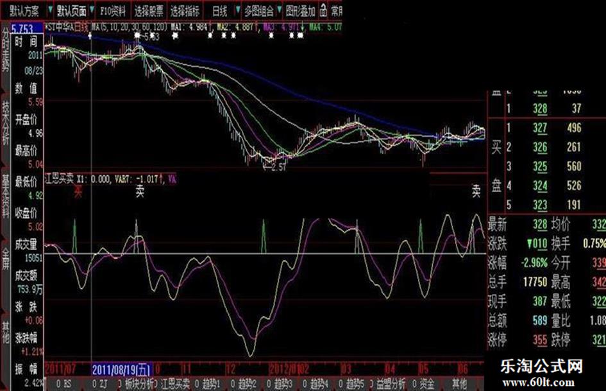This screenshot has width=606, height=391.
Task: Click the MA(5,10,20,30,60,120) indicator label
Action: [130, 27]
